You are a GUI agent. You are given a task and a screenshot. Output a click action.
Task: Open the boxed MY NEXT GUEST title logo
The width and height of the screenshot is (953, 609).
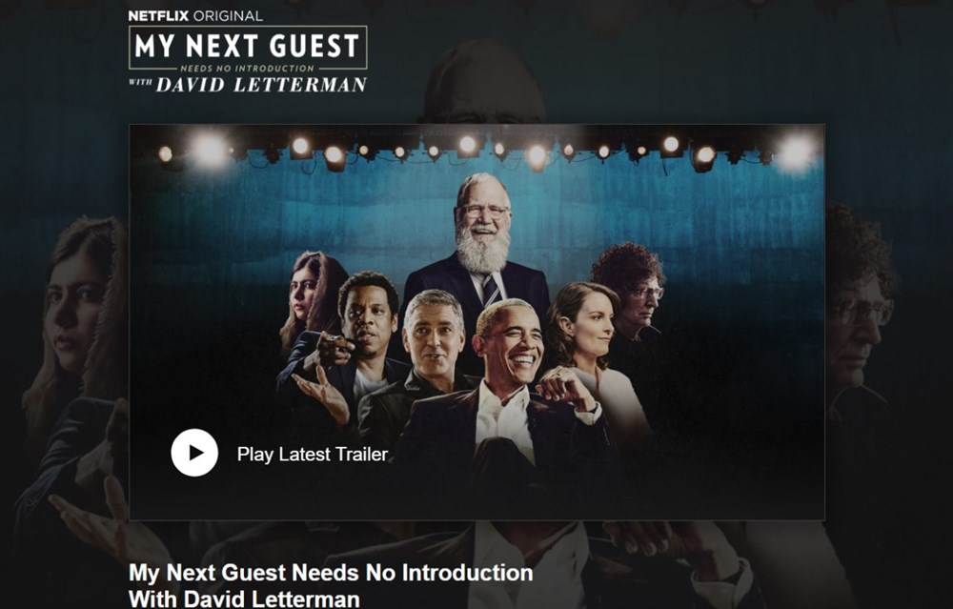click(x=248, y=47)
